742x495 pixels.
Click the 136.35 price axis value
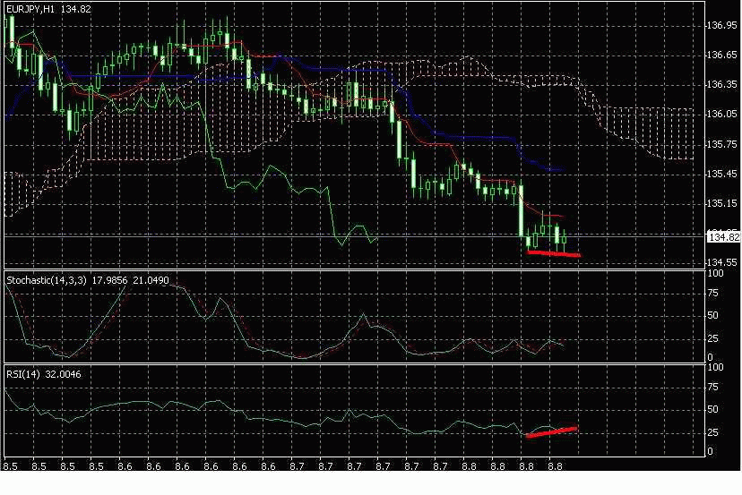[721, 85]
